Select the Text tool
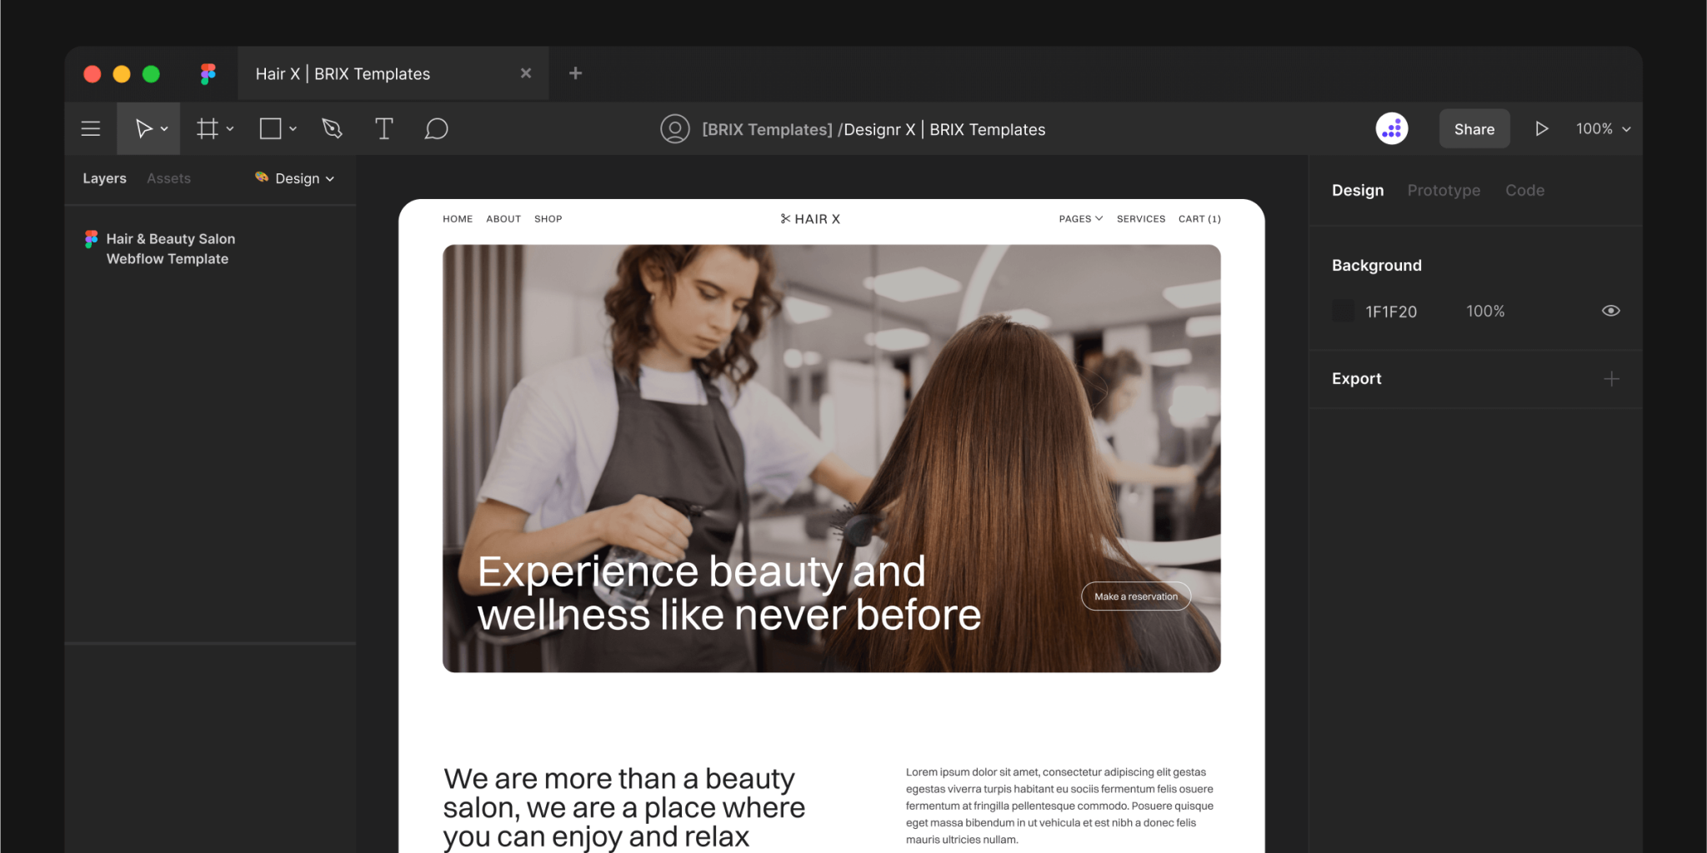 [x=383, y=128]
